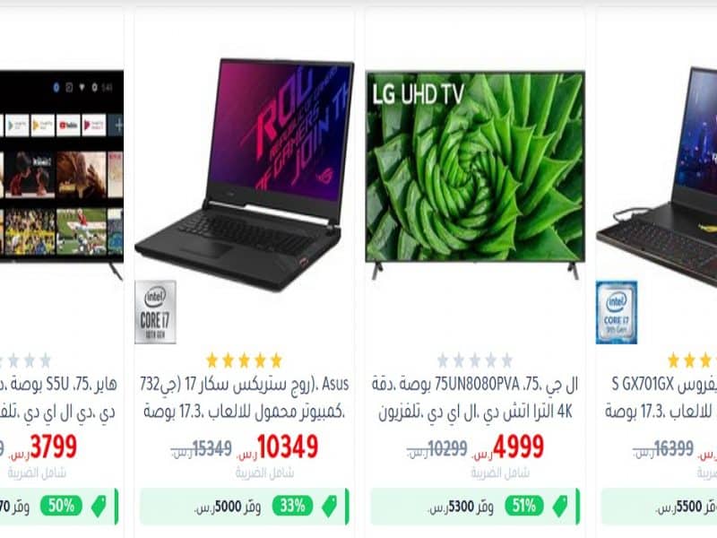Open the Asus ROG Strix laptop image

[245, 175]
